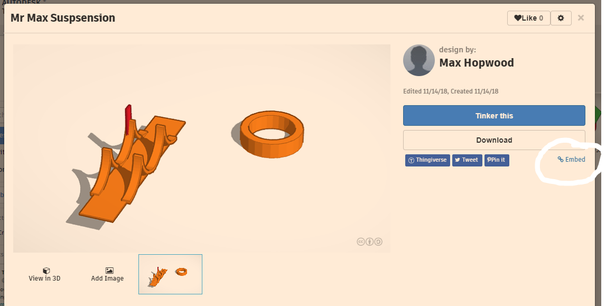
Task: Open the Embed link
Action: click(x=571, y=160)
